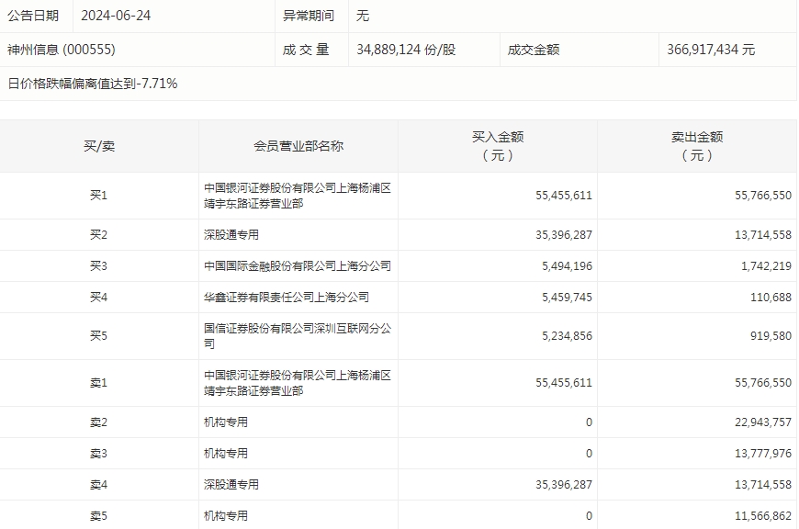Click the 买入金额（元） column header

click(x=498, y=146)
